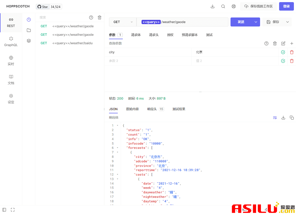This screenshot has height=214, width=296.
Task: Delete the city parameter row
Action: point(292,52)
